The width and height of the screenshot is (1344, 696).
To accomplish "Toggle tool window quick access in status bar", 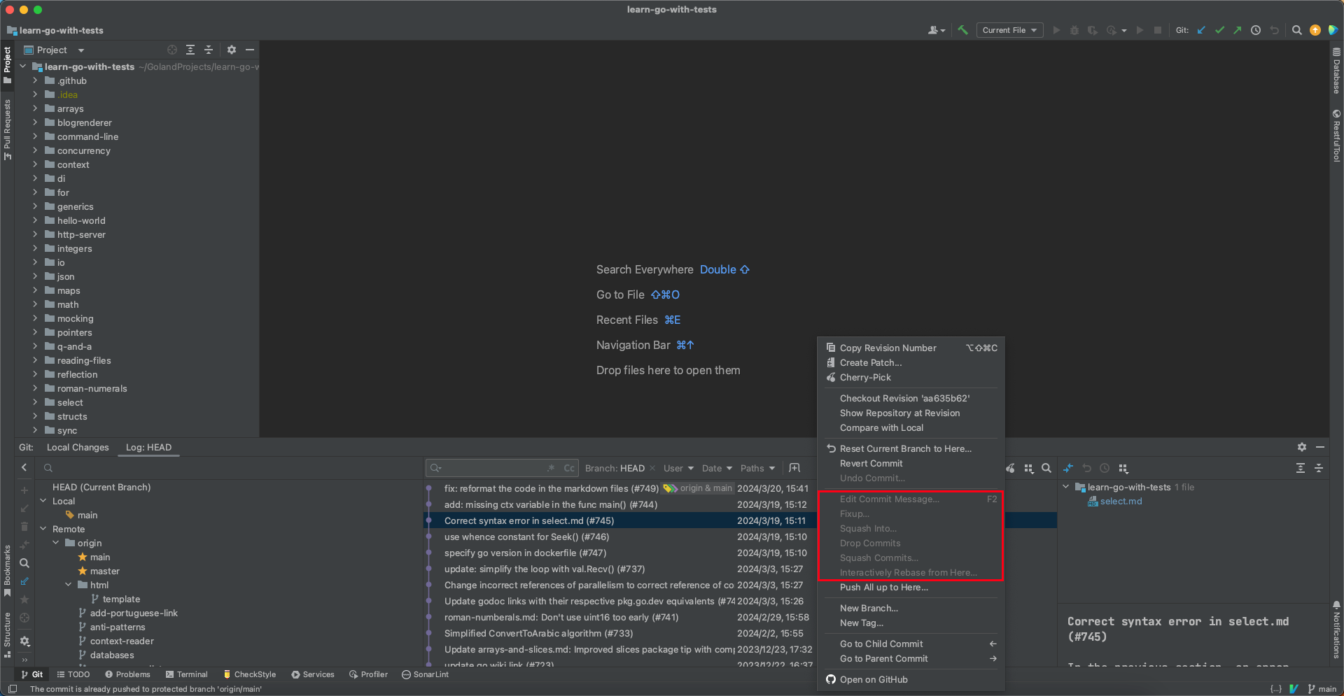I will click(x=13, y=689).
